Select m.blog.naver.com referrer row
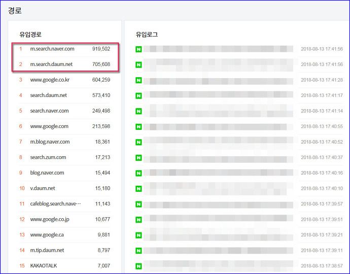This screenshot has width=350, height=274. point(65,142)
